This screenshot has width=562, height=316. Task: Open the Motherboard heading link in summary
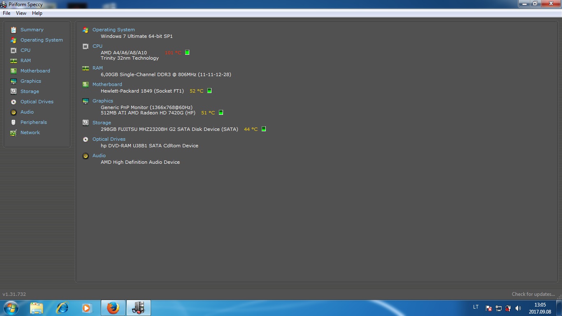(x=107, y=84)
